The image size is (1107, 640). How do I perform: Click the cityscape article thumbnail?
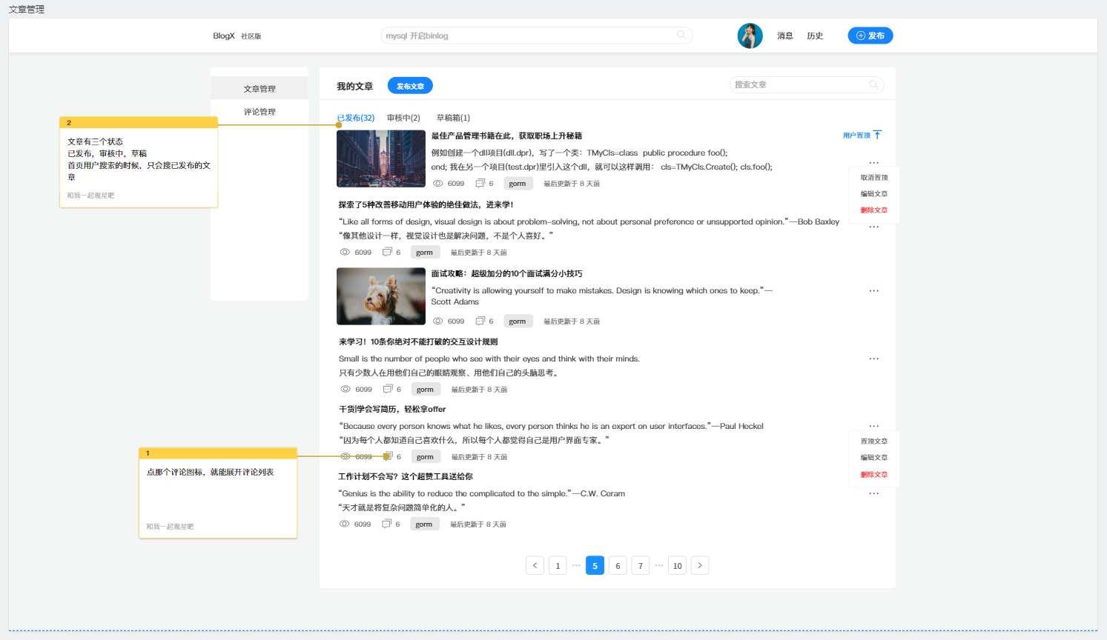[x=380, y=159]
